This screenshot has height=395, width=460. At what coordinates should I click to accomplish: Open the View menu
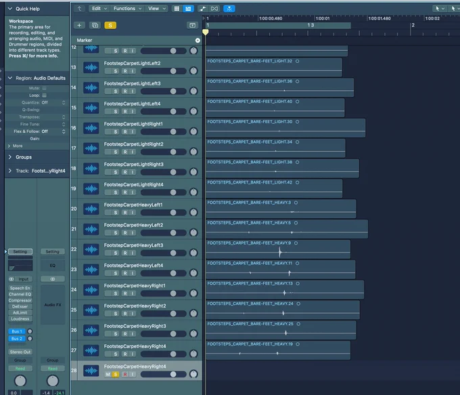pos(157,9)
